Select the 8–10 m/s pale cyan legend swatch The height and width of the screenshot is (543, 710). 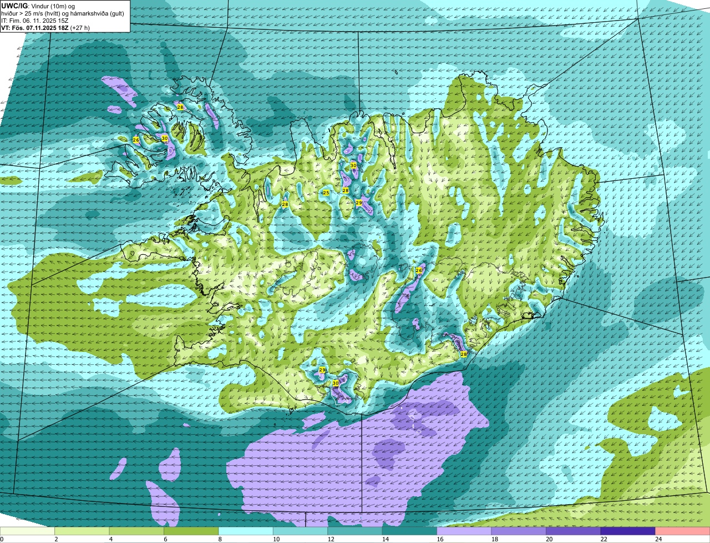[246, 531]
